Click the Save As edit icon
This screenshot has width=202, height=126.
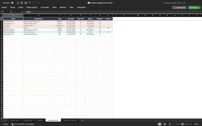point(26,3)
